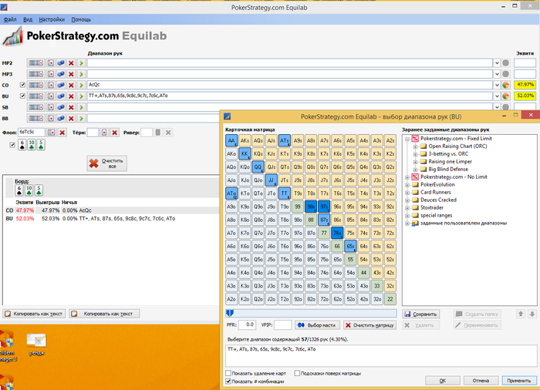Expand the Deuces Cracked folder

[407, 200]
